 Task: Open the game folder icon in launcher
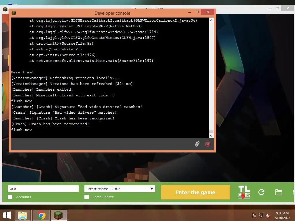(x=279, y=192)
